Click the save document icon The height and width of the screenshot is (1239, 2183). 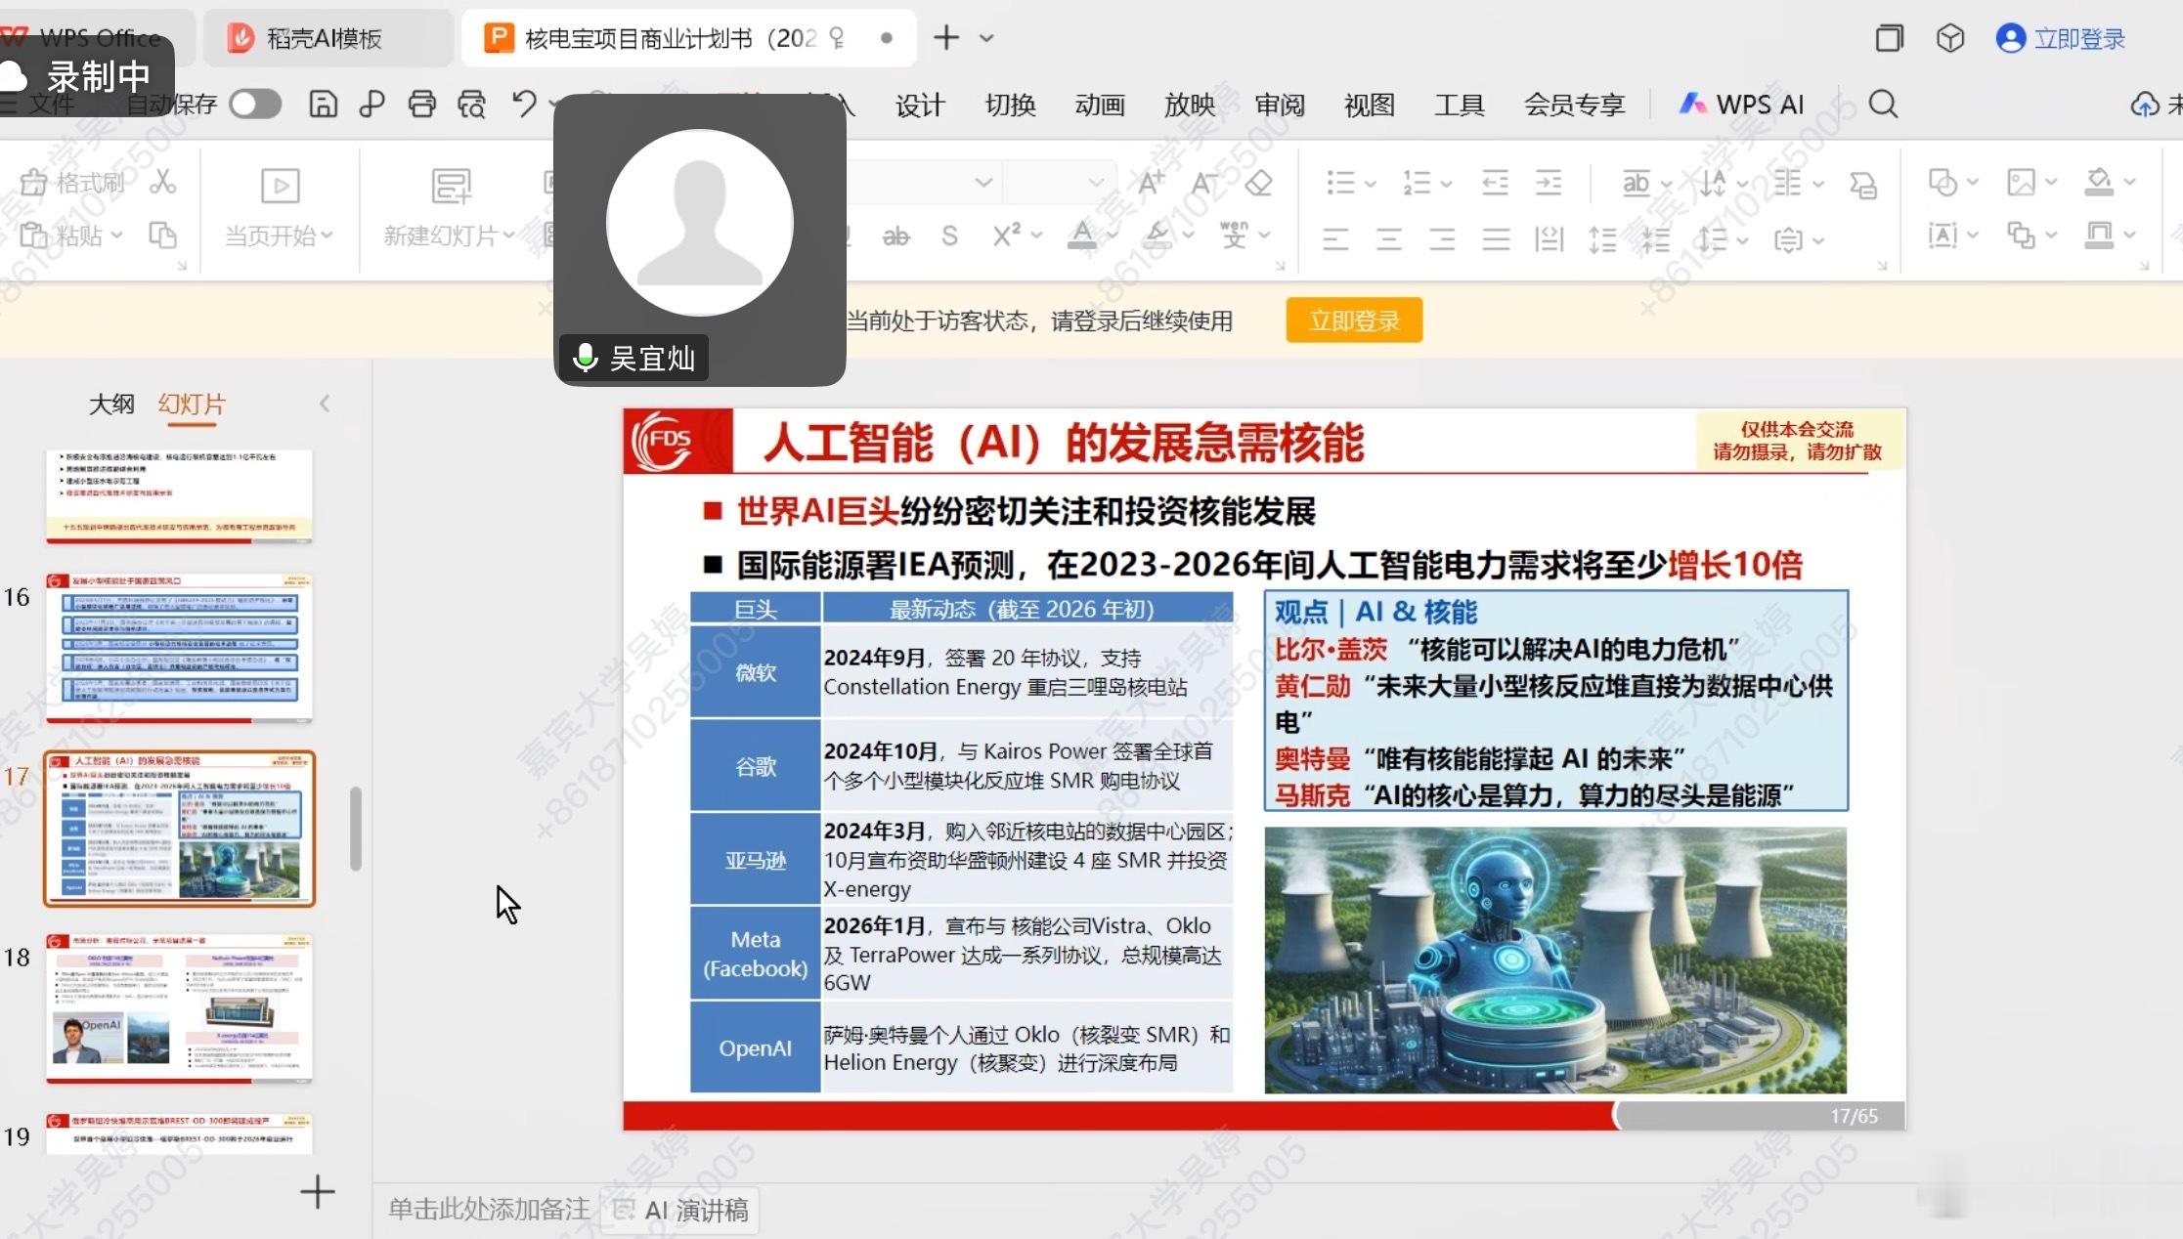(x=323, y=104)
